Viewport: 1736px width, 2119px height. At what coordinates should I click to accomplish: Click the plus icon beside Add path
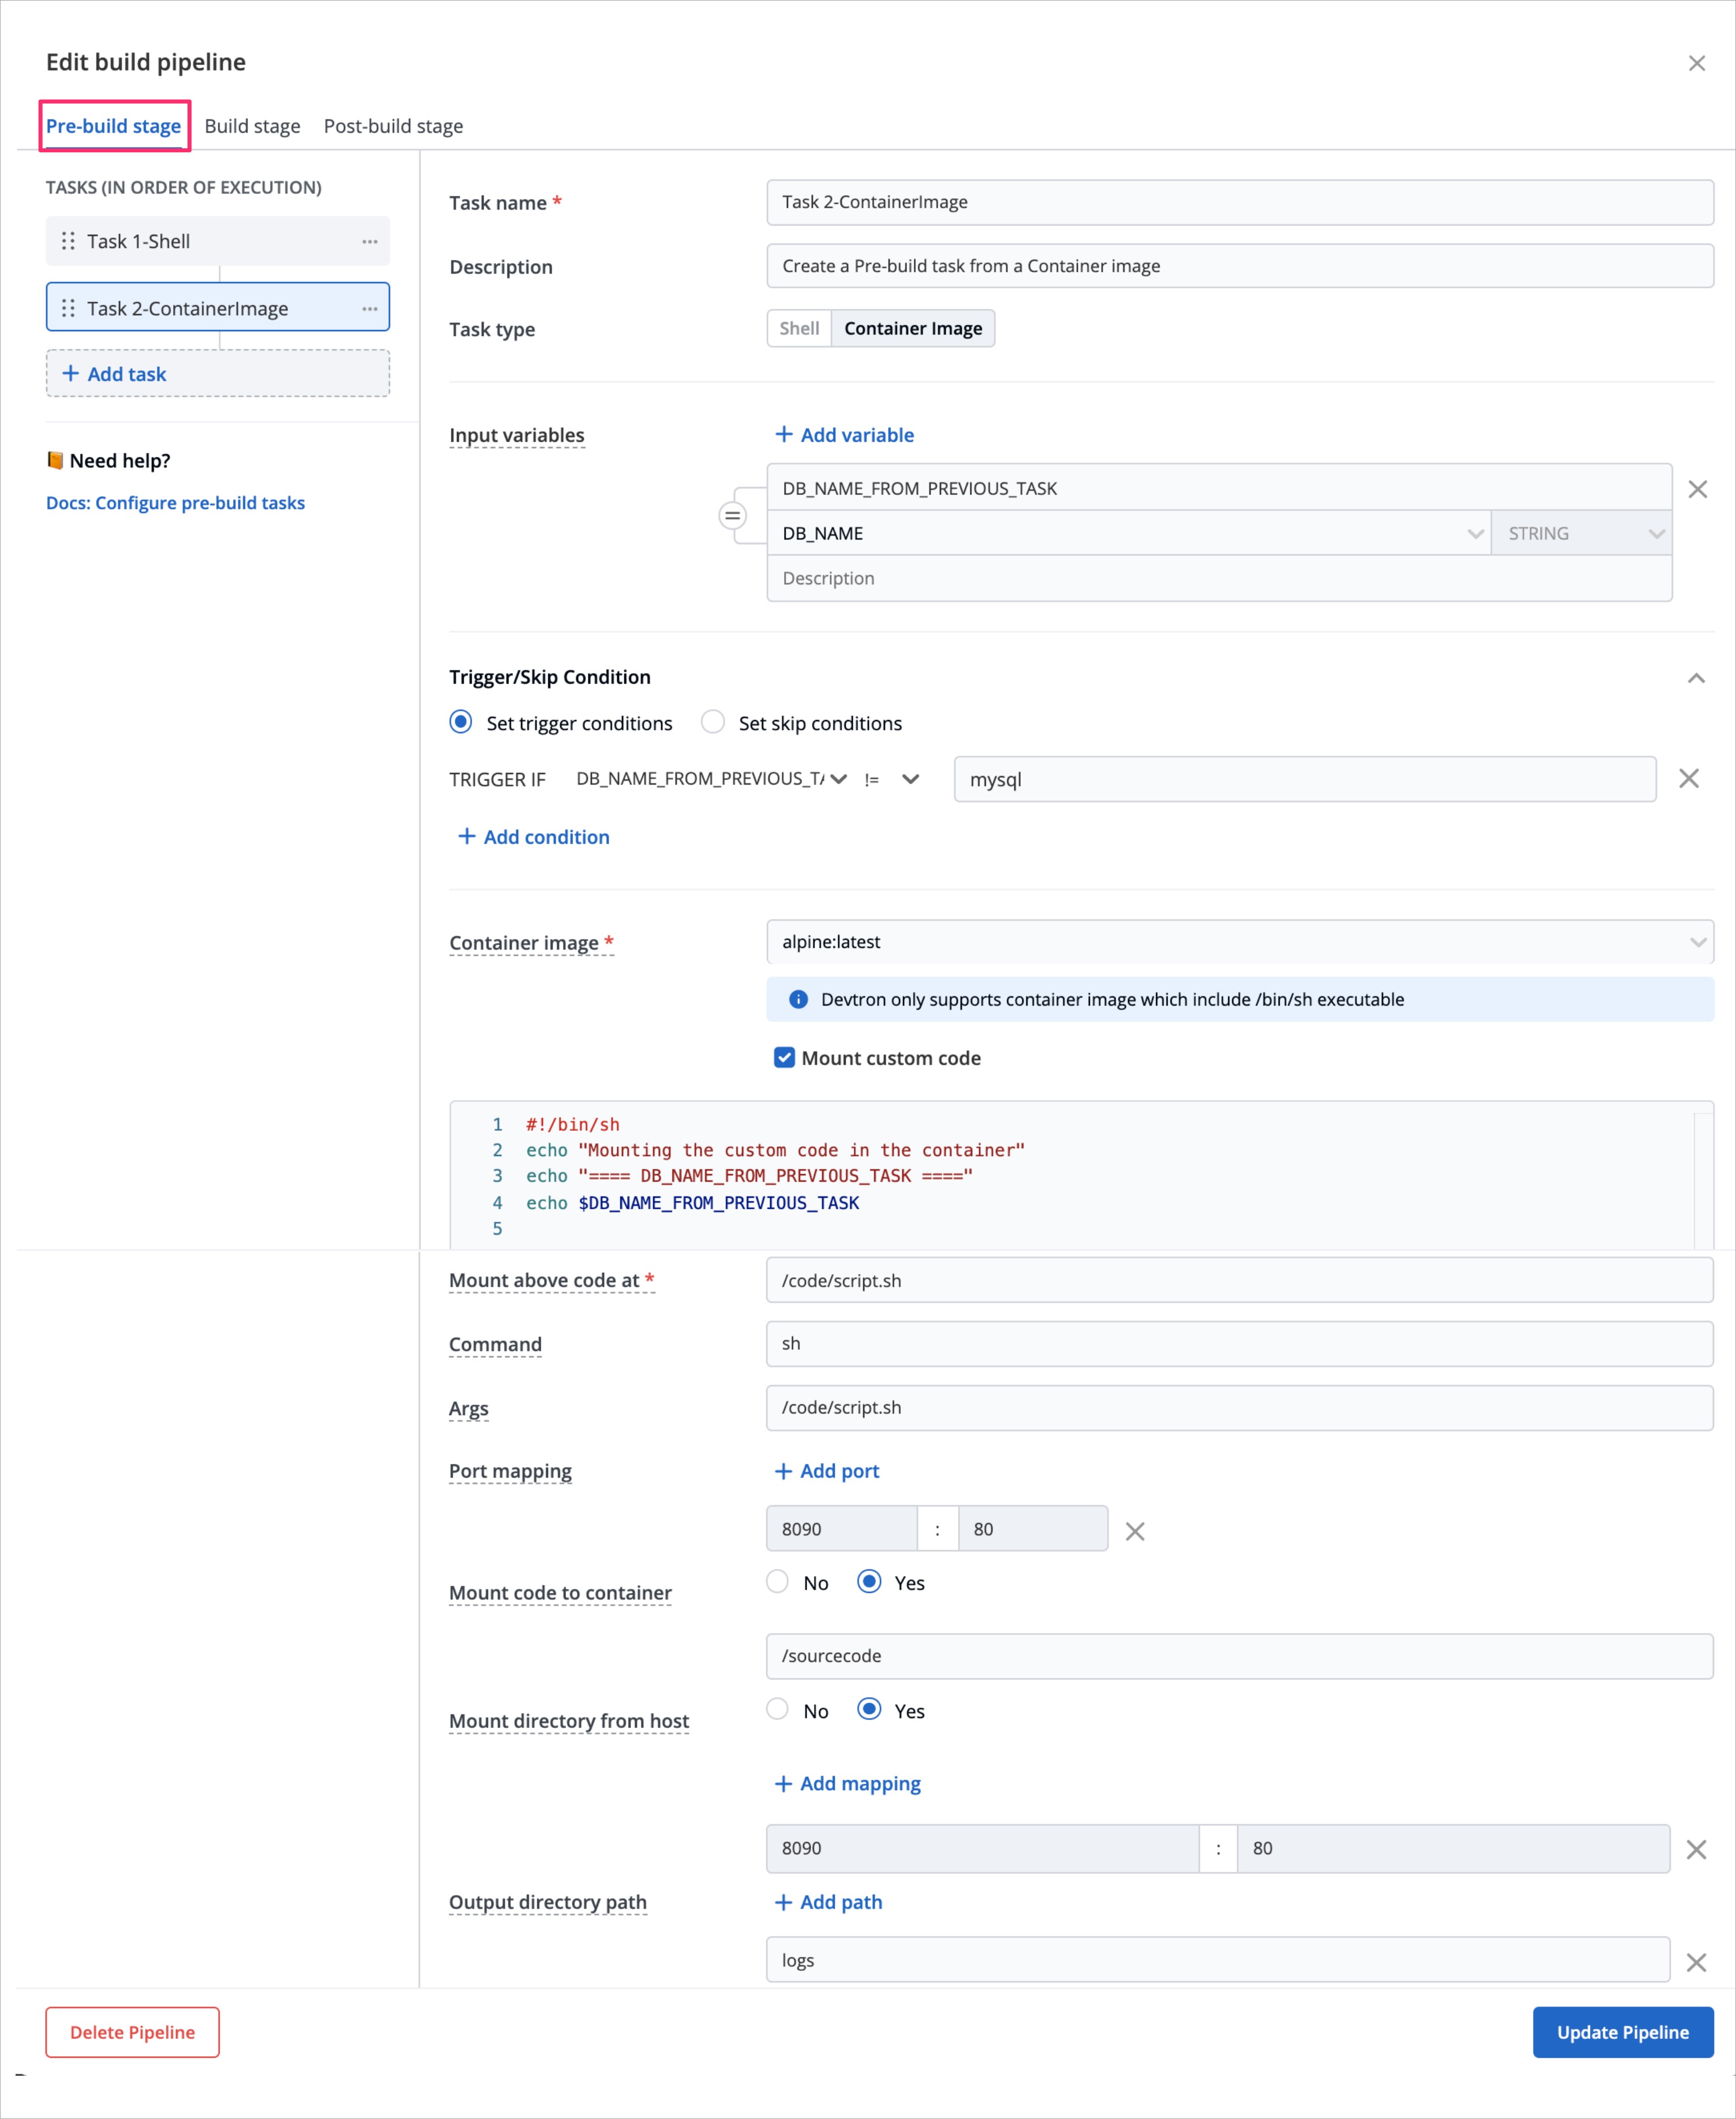pyautogui.click(x=783, y=1902)
